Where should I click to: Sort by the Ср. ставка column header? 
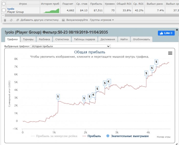pos(82,4)
